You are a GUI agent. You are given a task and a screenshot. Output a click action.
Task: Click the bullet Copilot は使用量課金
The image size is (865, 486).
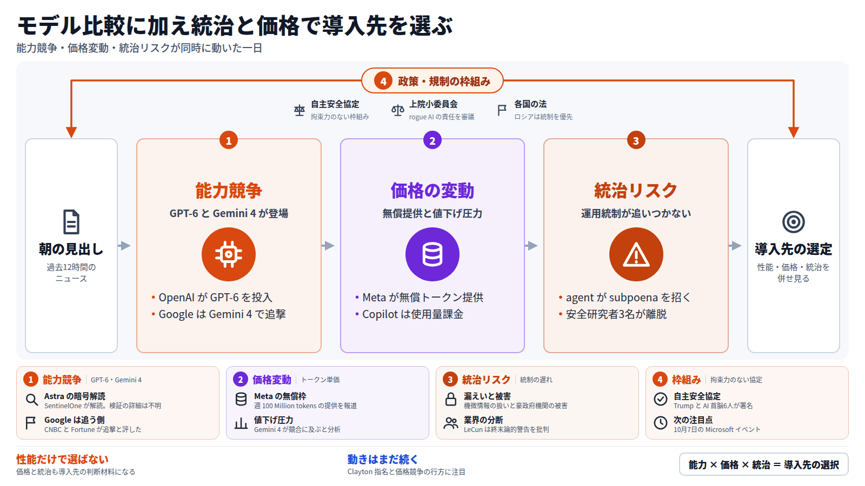[x=412, y=314]
